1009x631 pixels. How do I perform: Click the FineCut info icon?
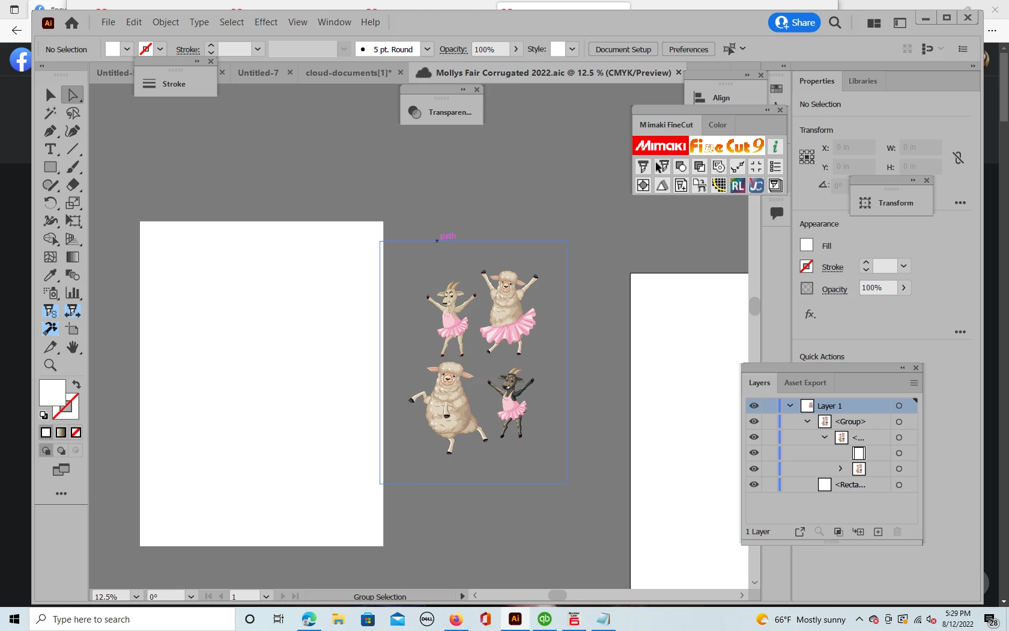775,146
